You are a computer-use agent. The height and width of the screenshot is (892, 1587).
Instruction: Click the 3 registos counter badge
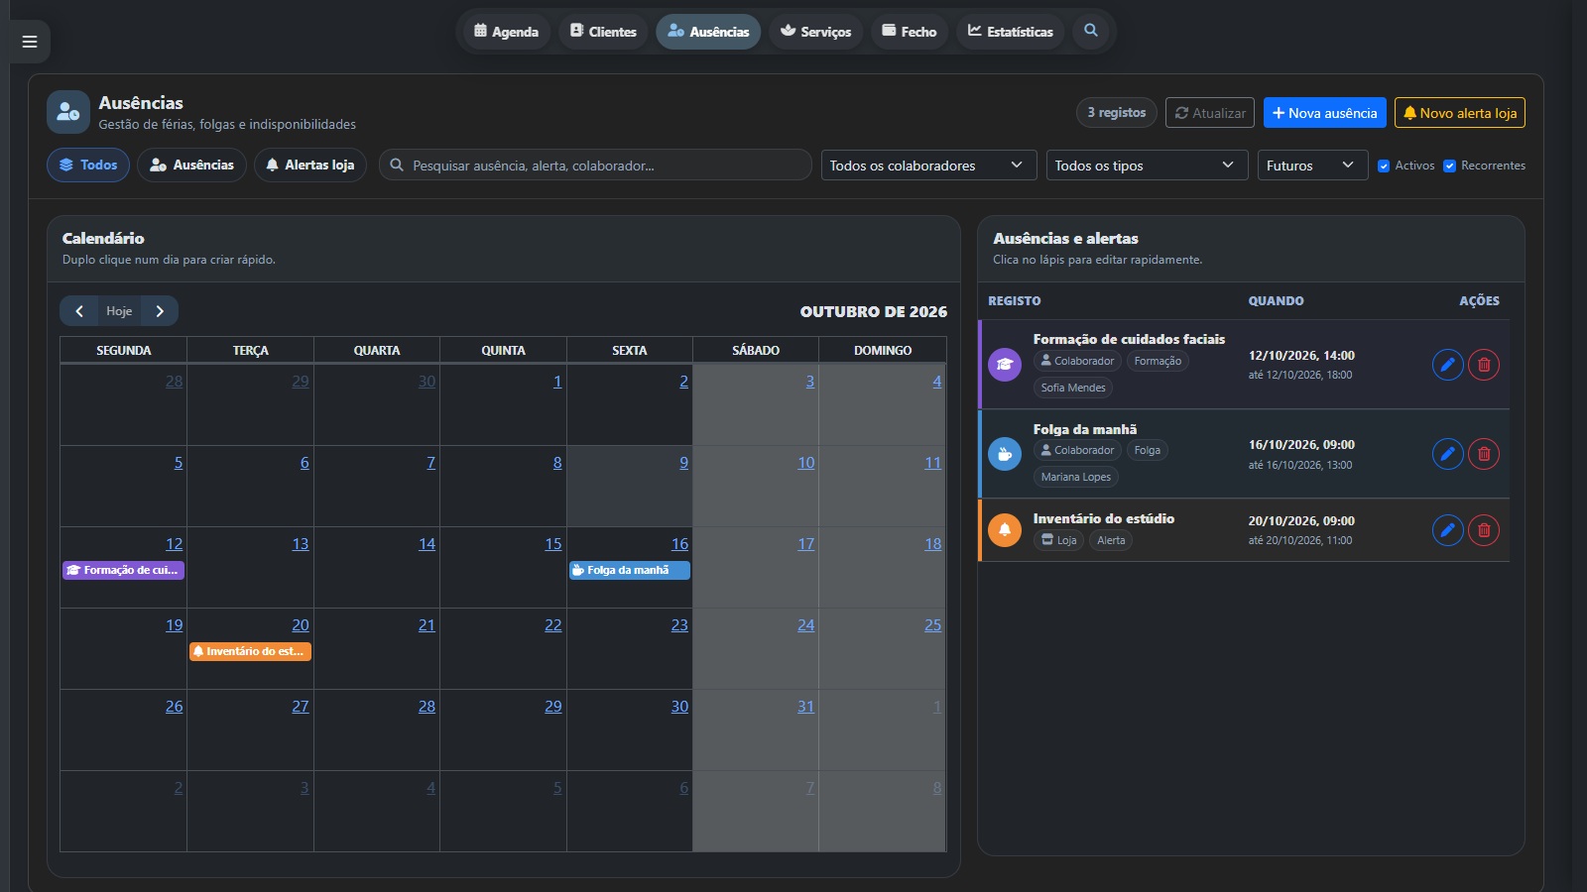tap(1117, 113)
